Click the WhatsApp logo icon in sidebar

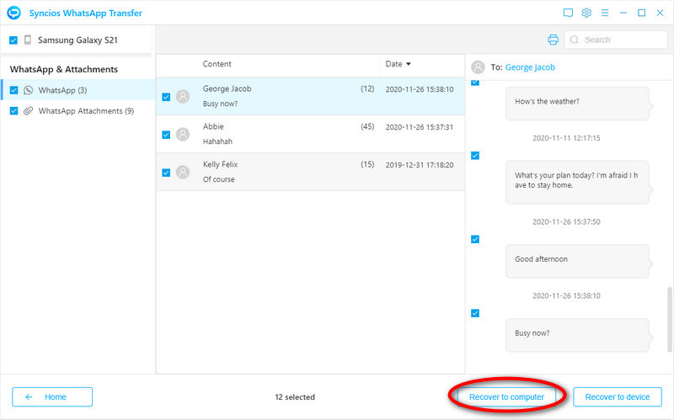(28, 90)
